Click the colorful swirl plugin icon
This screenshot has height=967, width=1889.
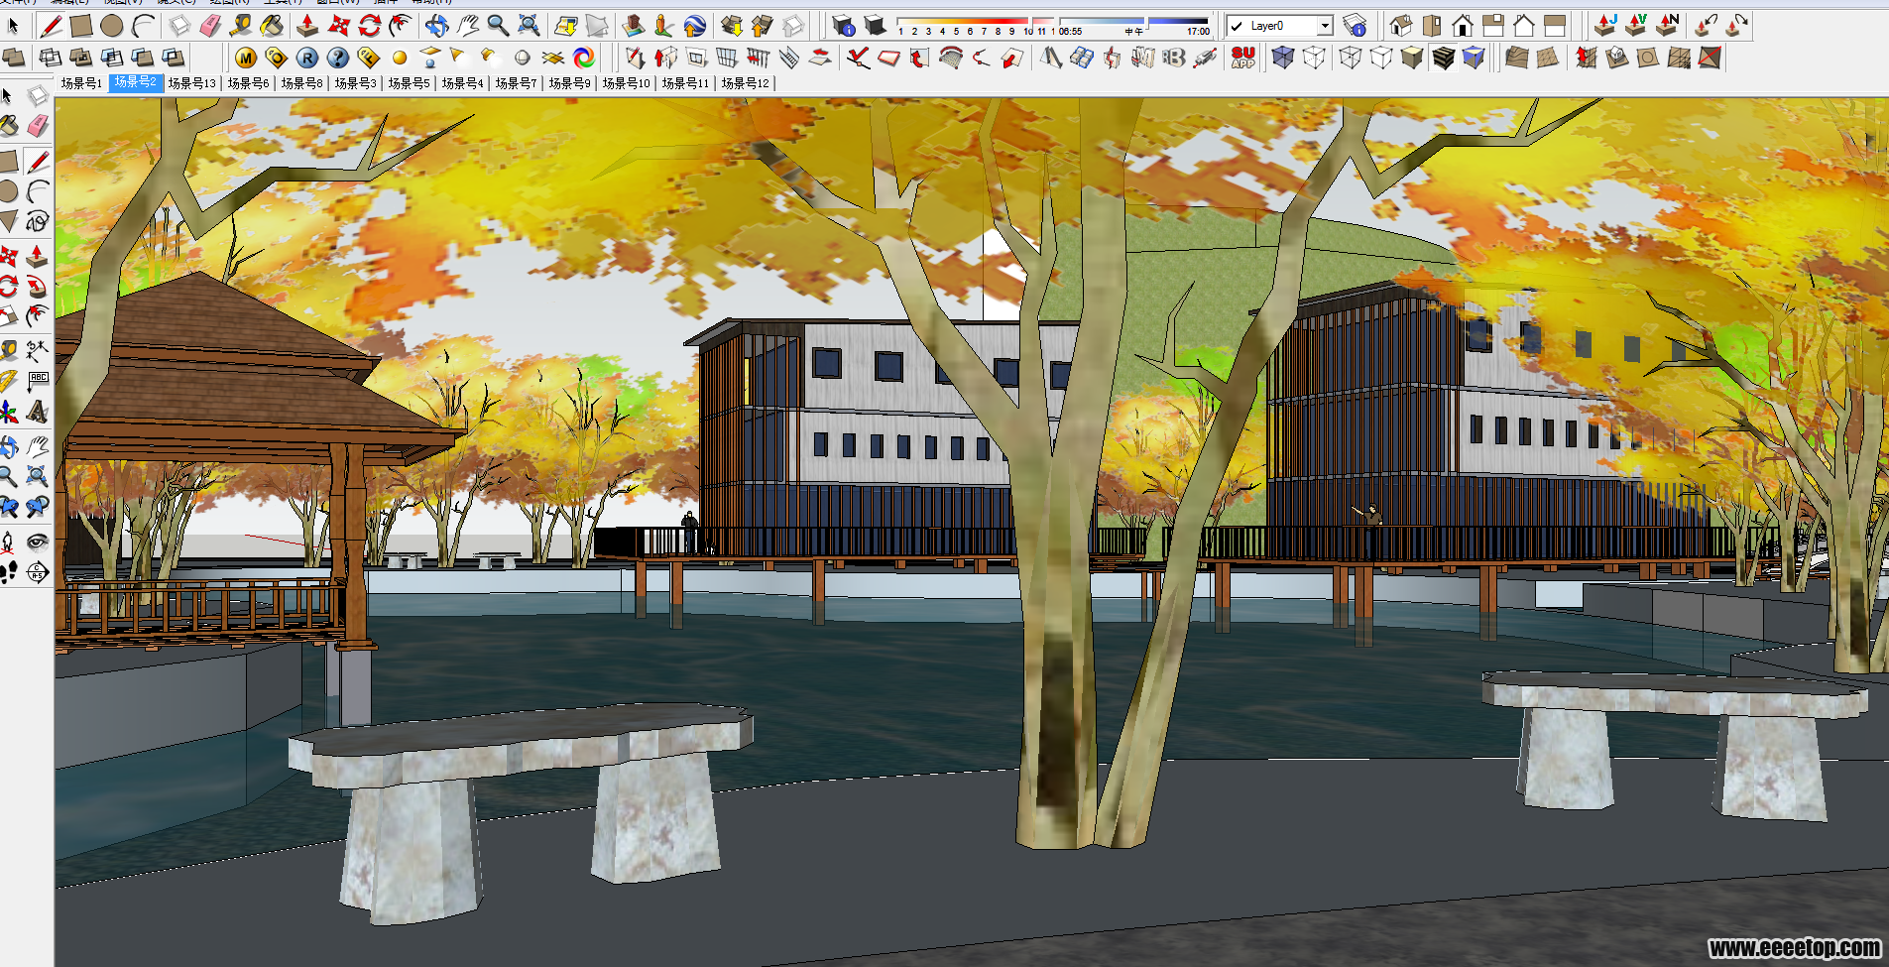[x=584, y=58]
